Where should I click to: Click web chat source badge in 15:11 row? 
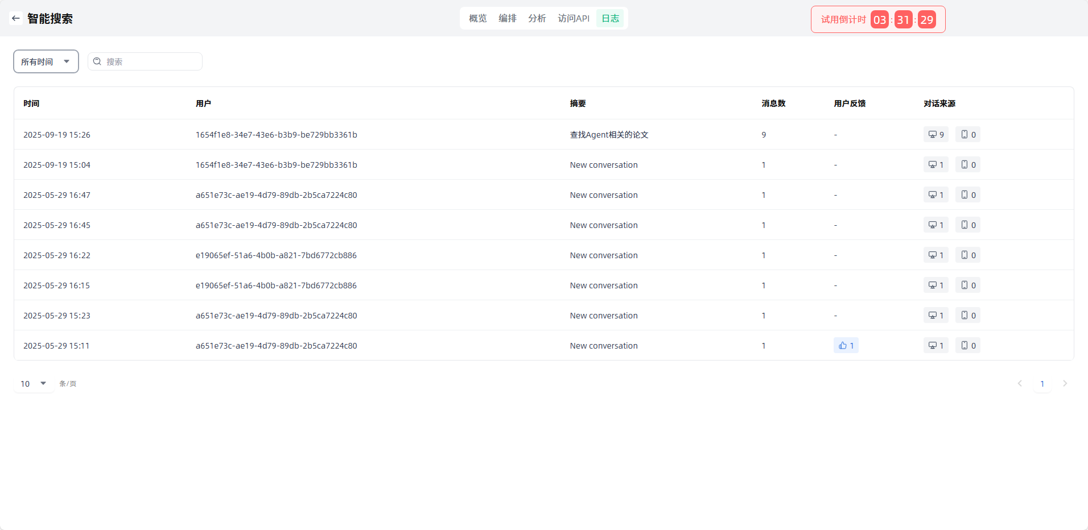(935, 346)
